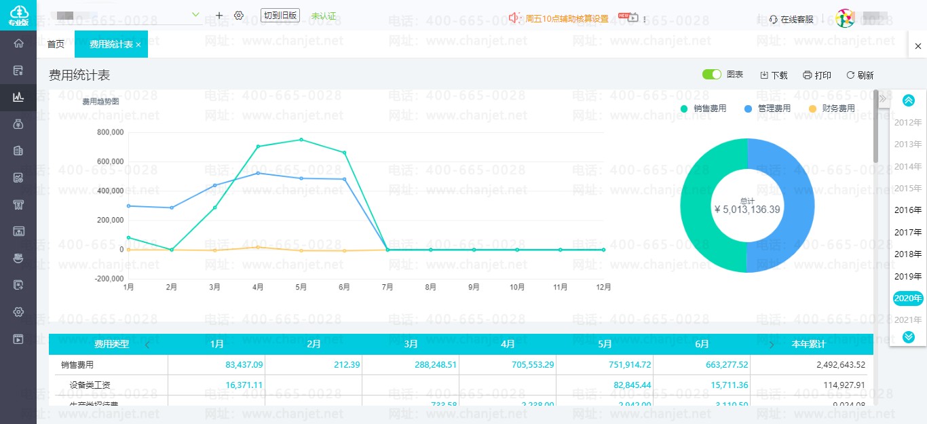Open settings gear in top bar
Image resolution: width=927 pixels, height=424 pixels.
(x=239, y=15)
